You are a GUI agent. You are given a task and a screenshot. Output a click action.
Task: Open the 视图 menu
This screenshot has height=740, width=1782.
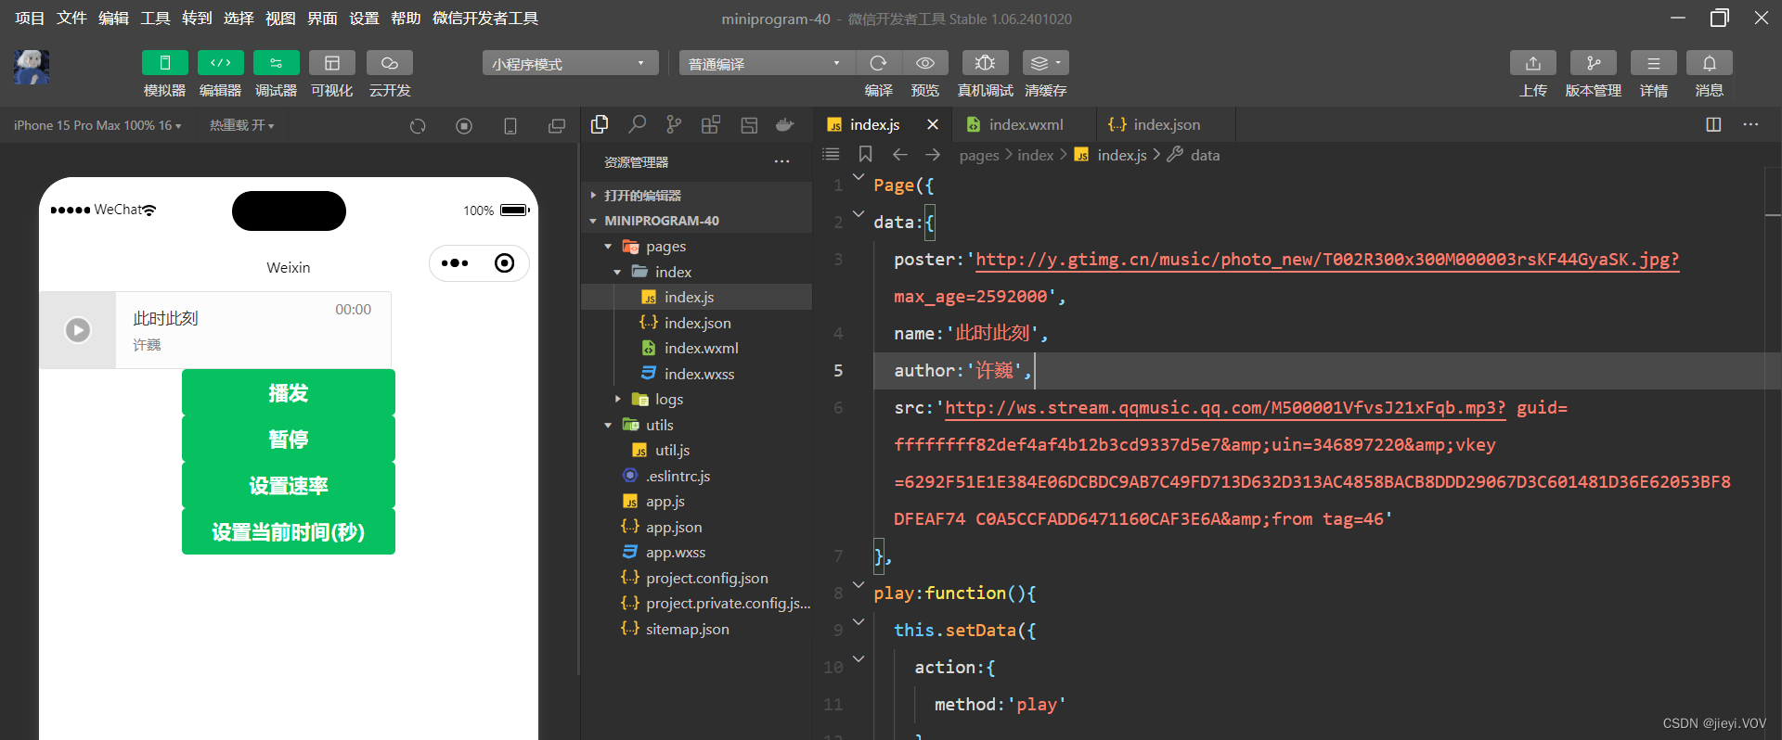[280, 19]
